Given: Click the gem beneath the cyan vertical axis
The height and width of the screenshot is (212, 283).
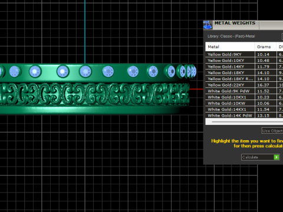Looking at the screenshot, I should click(x=85, y=71).
